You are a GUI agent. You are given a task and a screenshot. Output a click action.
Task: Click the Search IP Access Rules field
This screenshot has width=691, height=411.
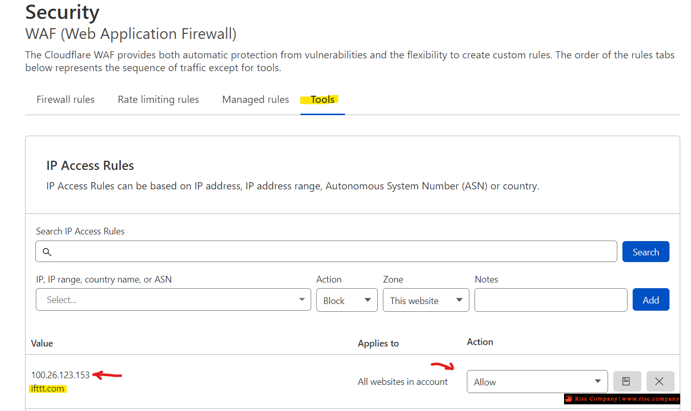click(326, 252)
